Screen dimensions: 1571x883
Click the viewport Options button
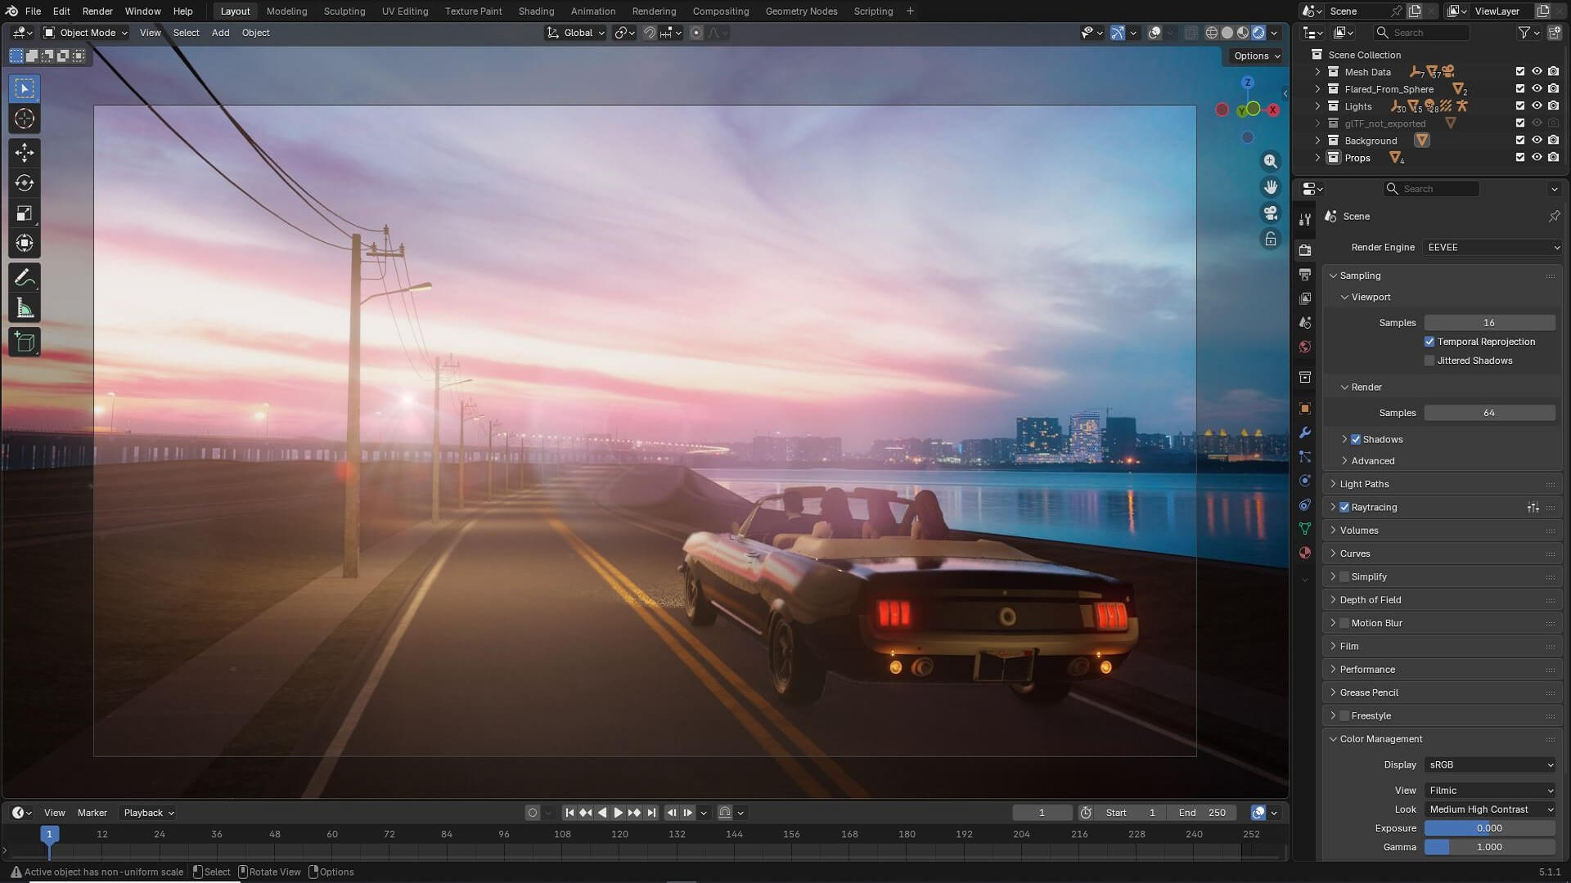pyautogui.click(x=1256, y=56)
